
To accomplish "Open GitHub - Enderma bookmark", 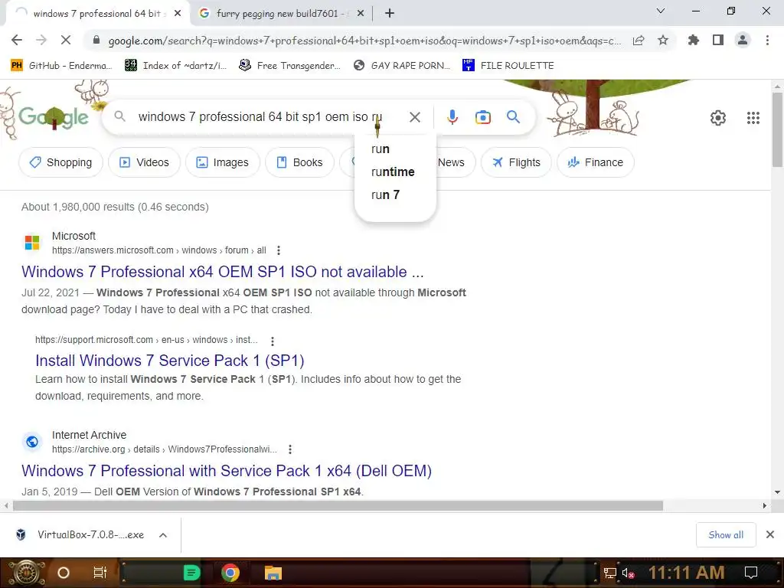I will 61,66.
